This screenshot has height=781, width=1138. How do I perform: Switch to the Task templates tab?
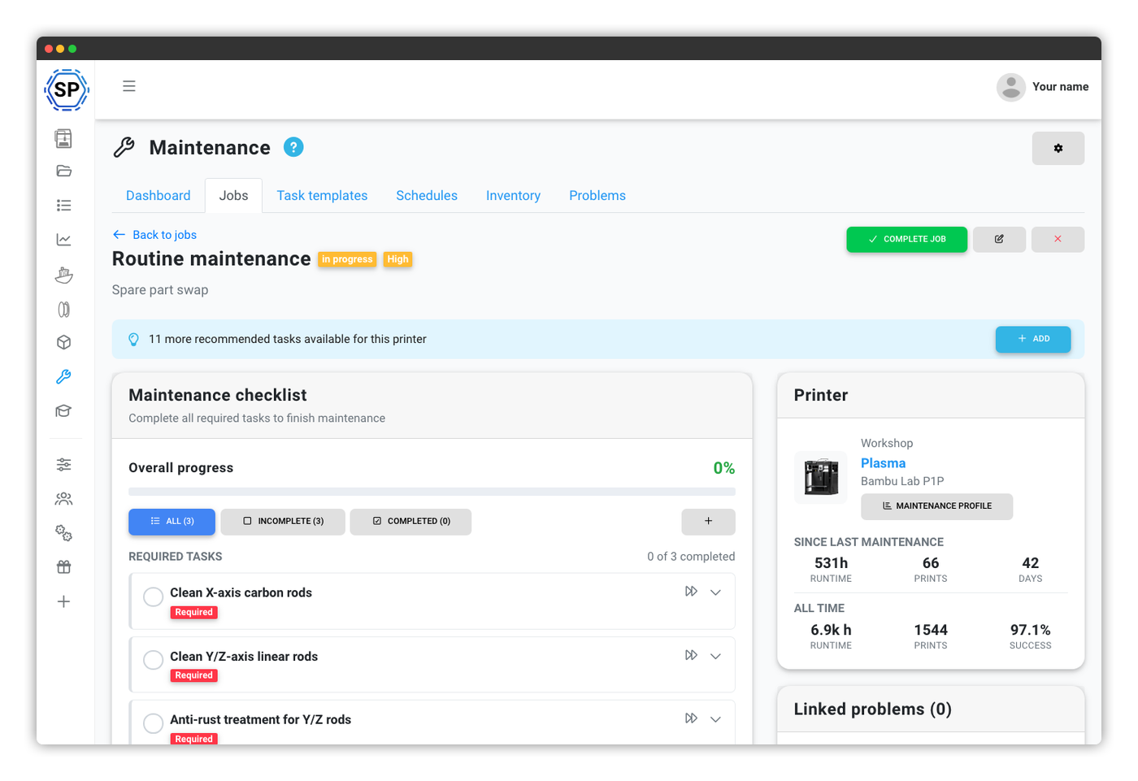[x=322, y=196]
